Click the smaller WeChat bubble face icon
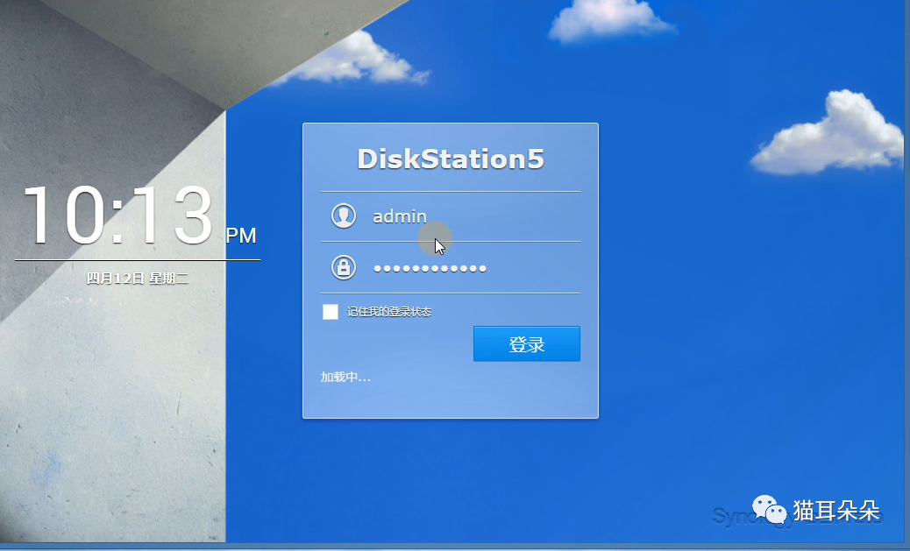The image size is (910, 551). tap(777, 515)
